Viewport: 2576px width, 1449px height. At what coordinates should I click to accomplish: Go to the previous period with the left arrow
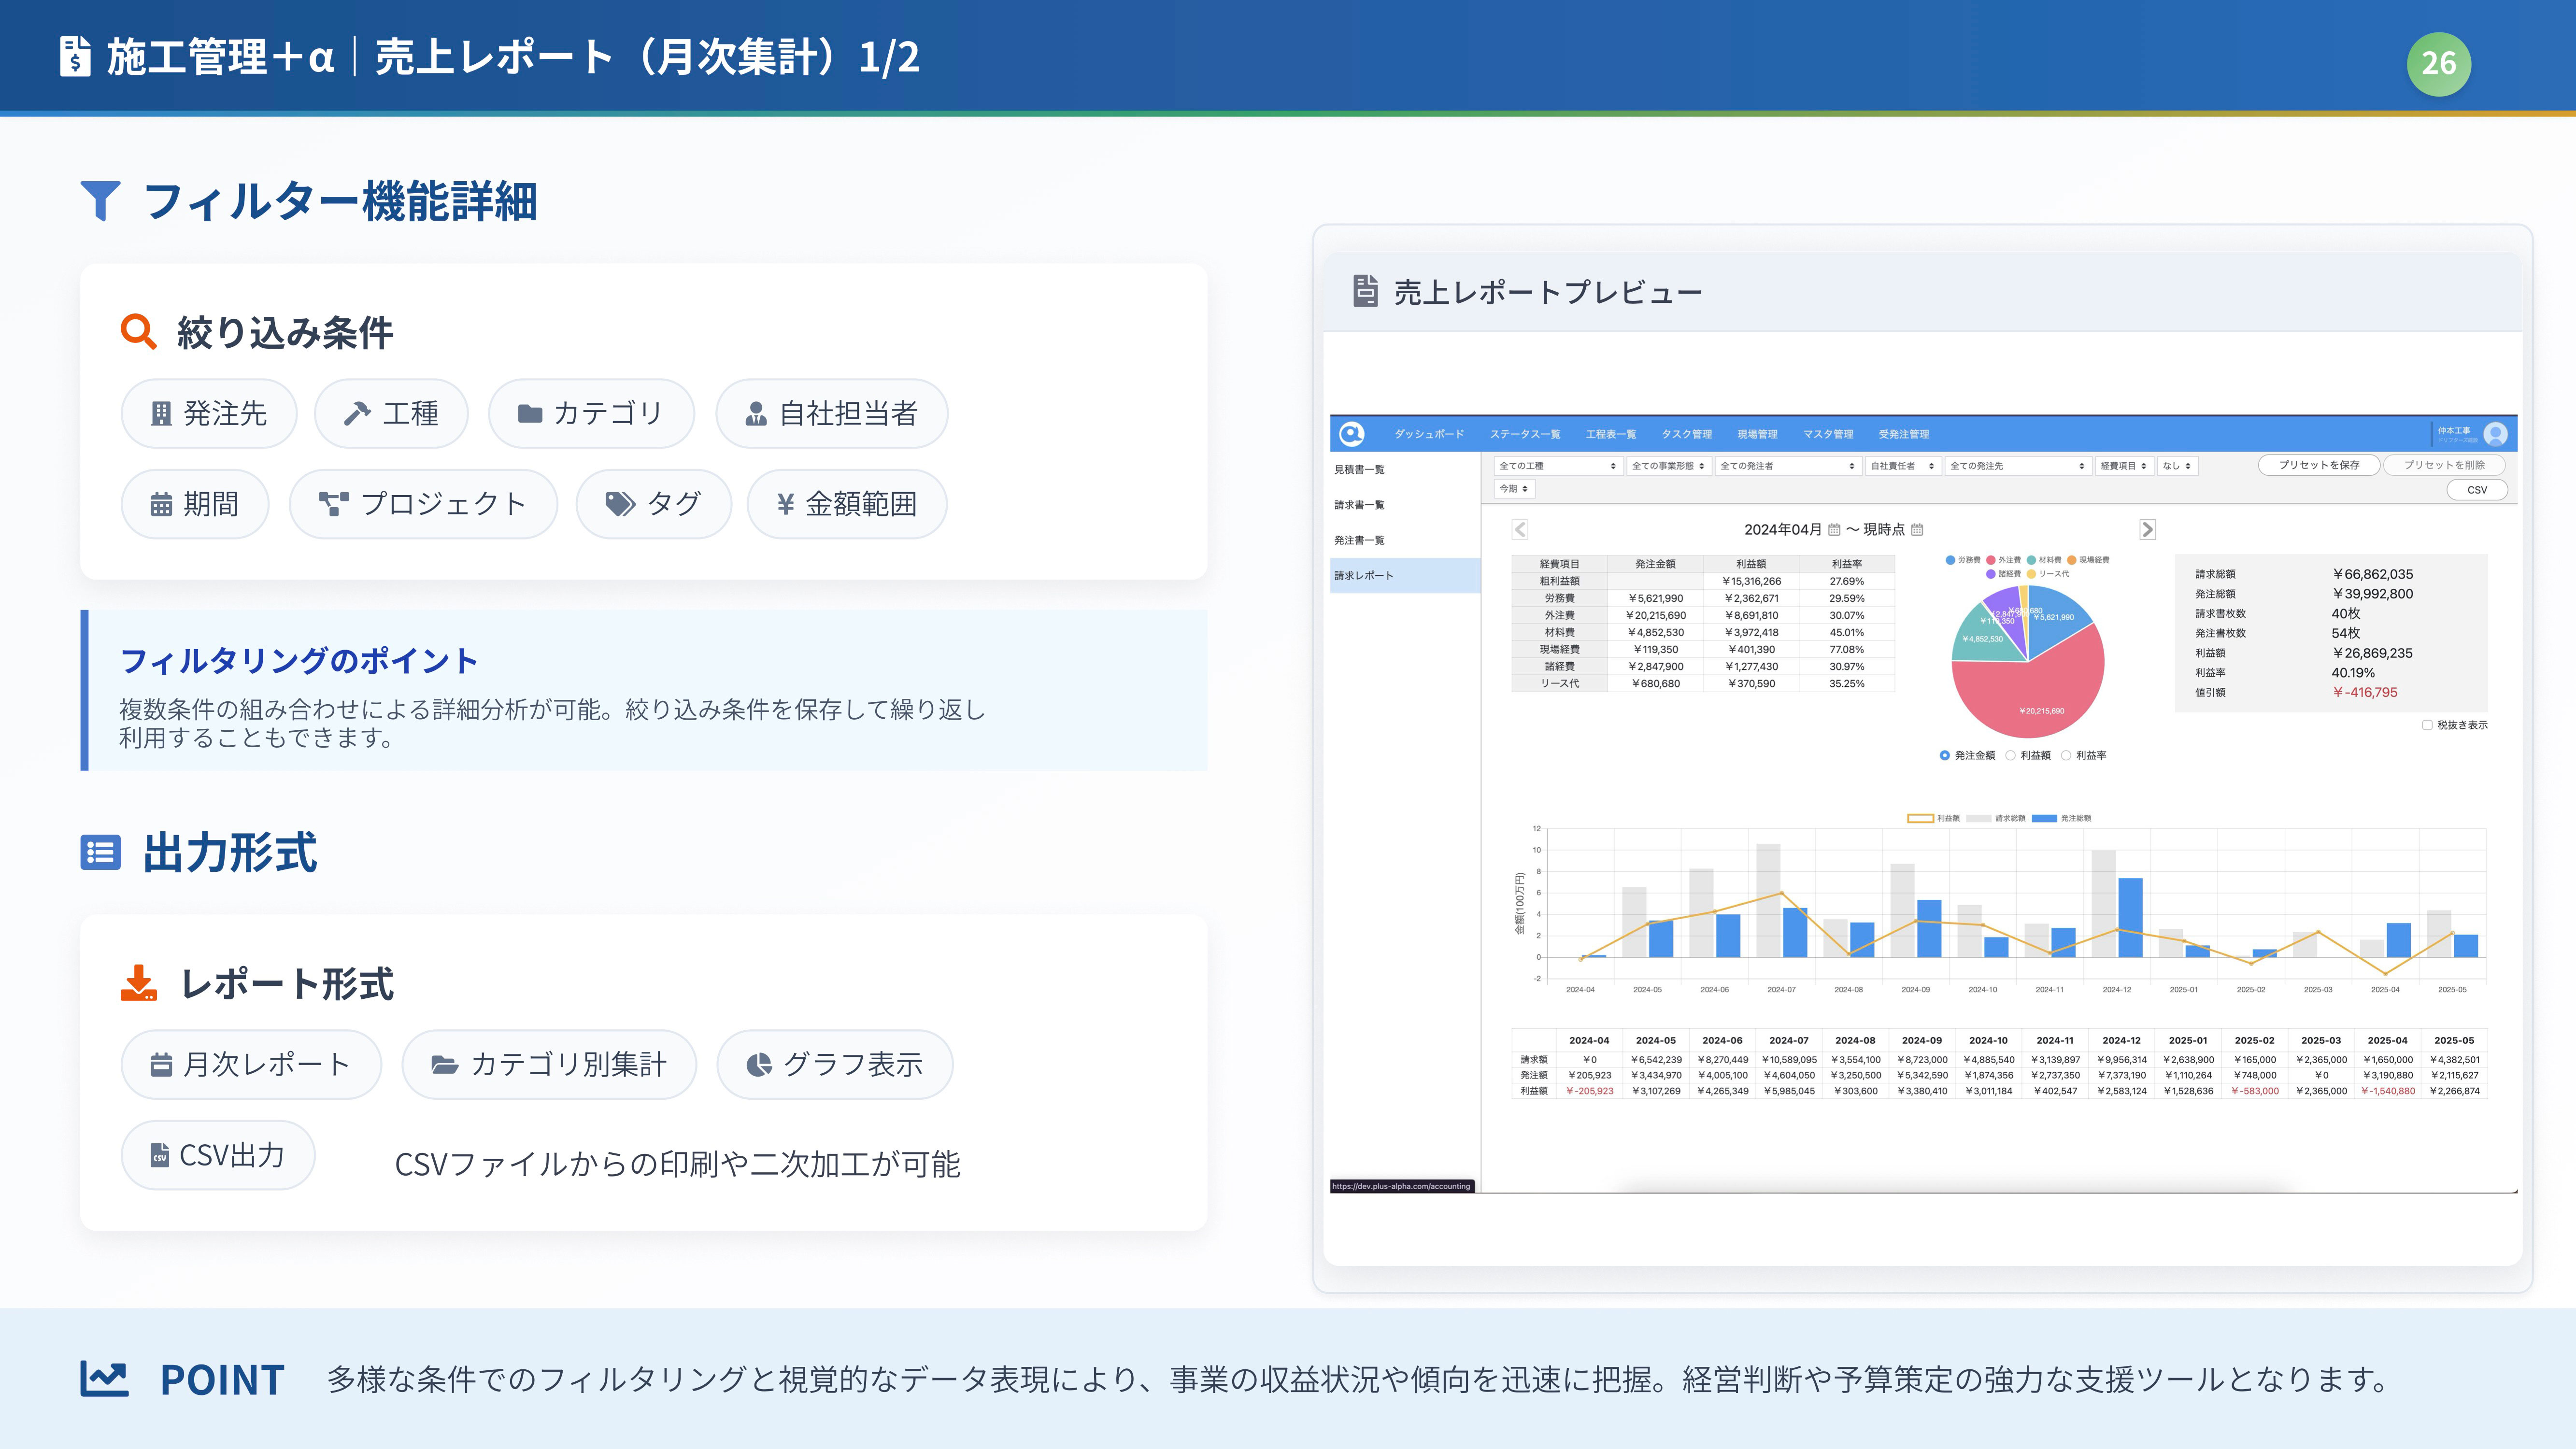tap(1520, 530)
